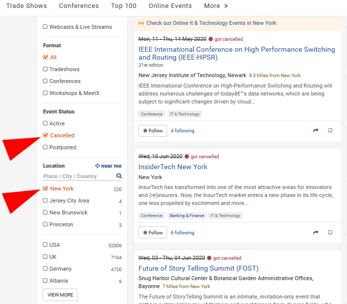
Task: Click the '9.3 Miles from New York' text
Action: (275, 76)
